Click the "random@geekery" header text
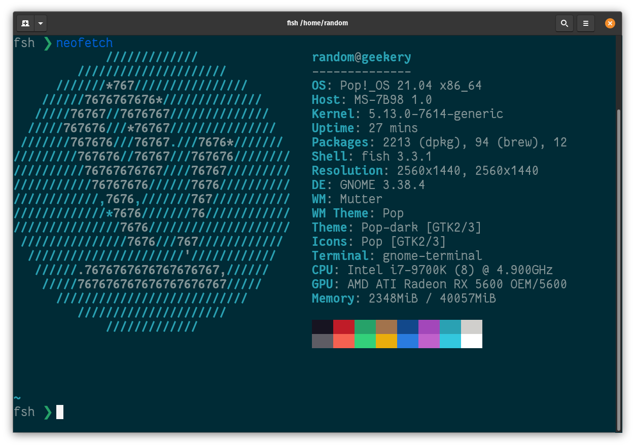This screenshot has height=447, width=635. (x=362, y=57)
